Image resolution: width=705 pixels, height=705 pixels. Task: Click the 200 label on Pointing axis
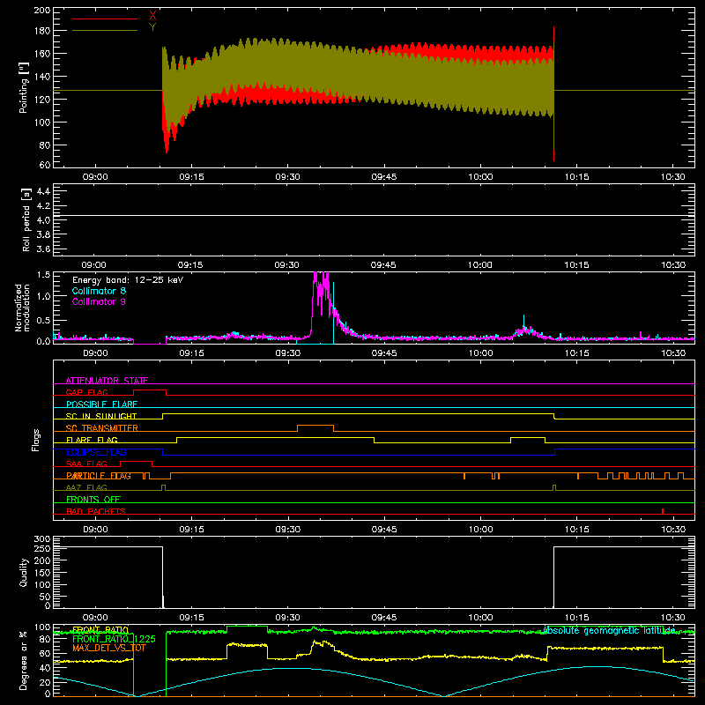point(41,10)
